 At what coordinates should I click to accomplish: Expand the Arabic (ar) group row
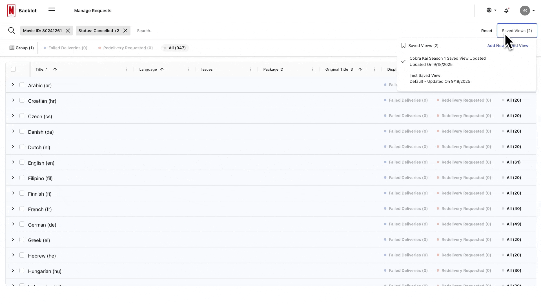tap(13, 85)
